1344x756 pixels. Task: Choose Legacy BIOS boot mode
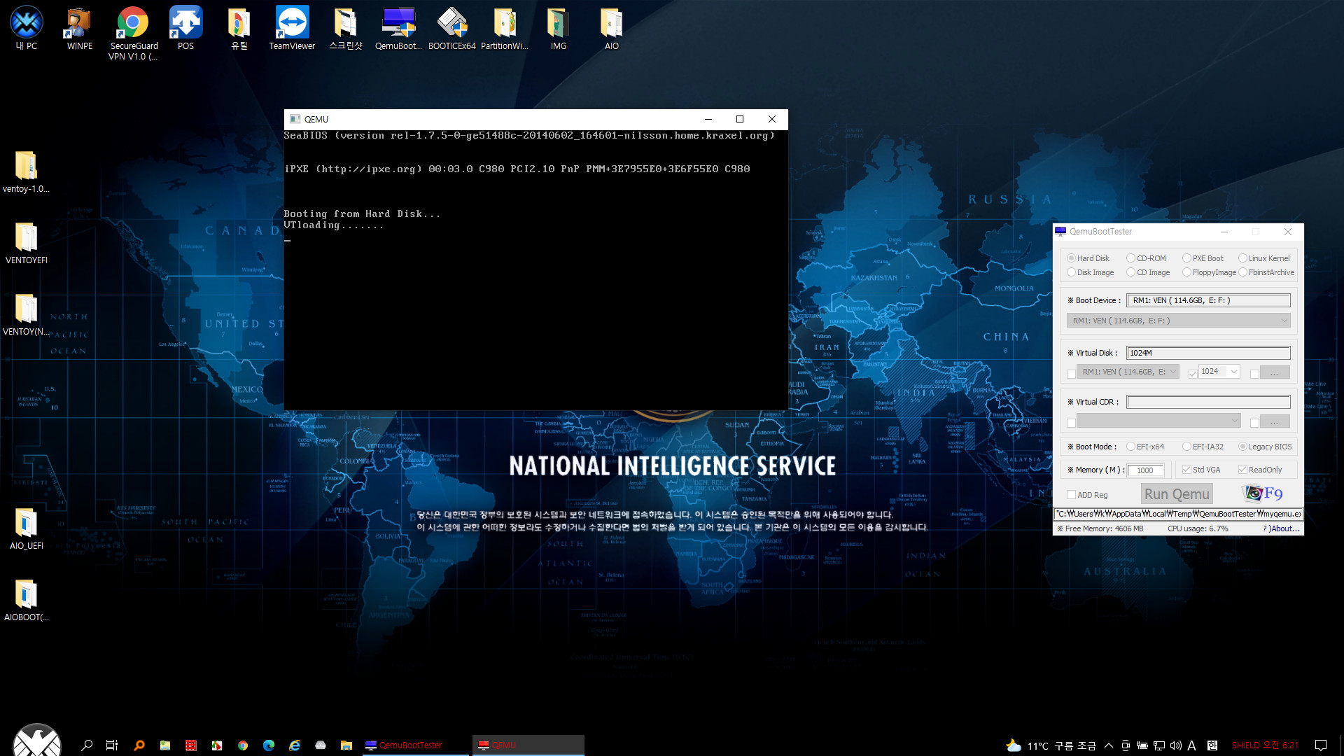[x=1266, y=447]
